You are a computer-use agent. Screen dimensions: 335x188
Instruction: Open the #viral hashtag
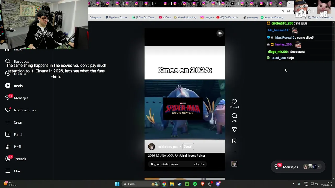click(x=183, y=156)
